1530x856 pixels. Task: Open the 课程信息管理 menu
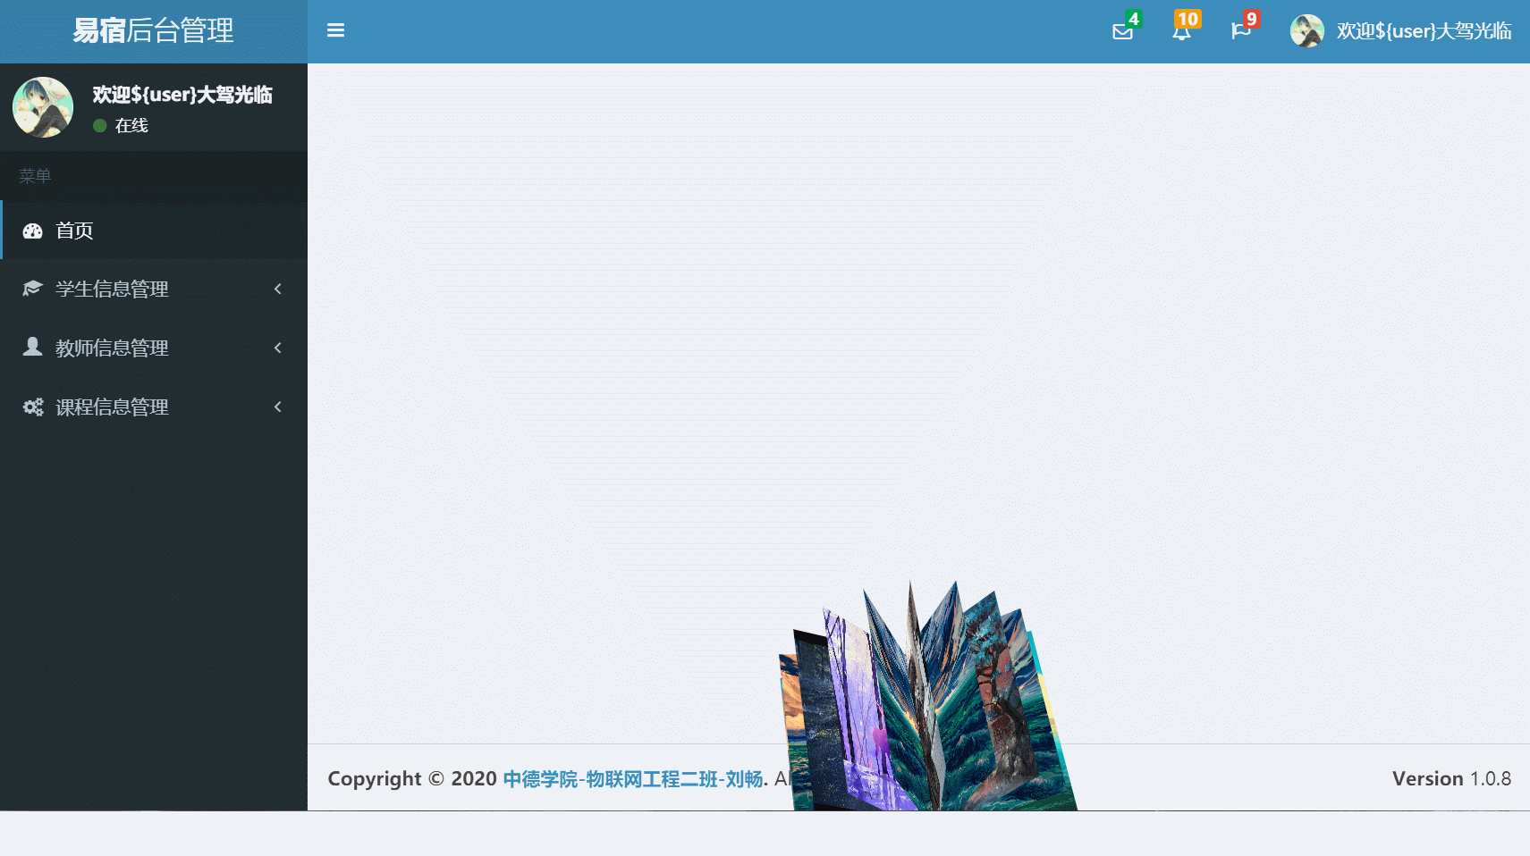[154, 407]
